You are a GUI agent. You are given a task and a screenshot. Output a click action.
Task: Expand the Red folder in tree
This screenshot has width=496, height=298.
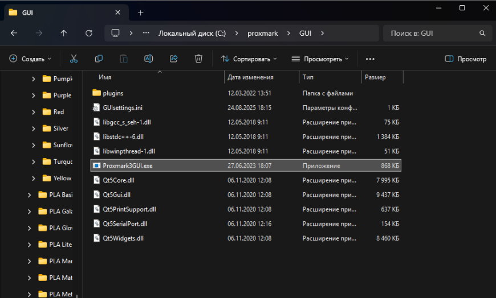coord(33,112)
